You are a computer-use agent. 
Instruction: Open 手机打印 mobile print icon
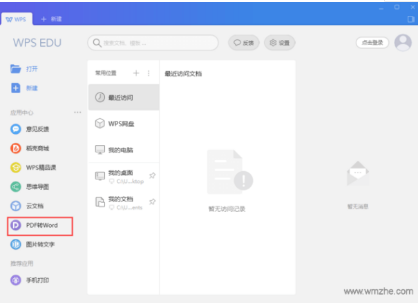point(15,280)
